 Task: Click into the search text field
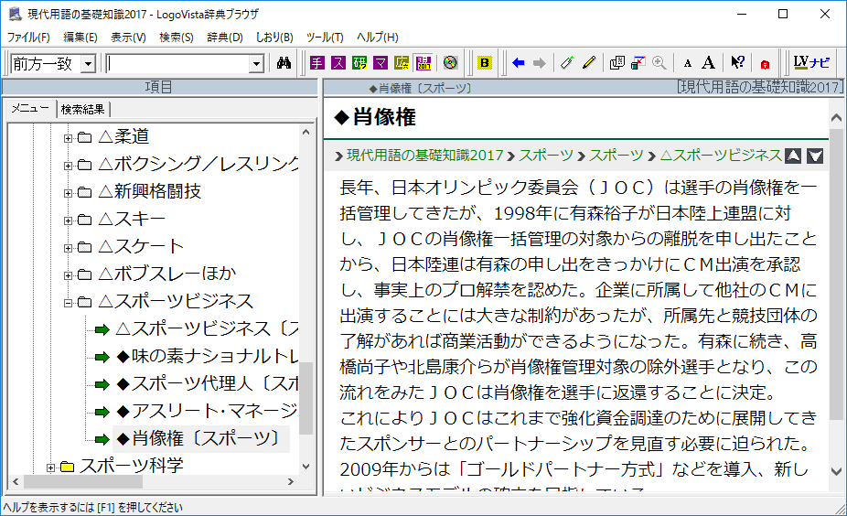(177, 64)
